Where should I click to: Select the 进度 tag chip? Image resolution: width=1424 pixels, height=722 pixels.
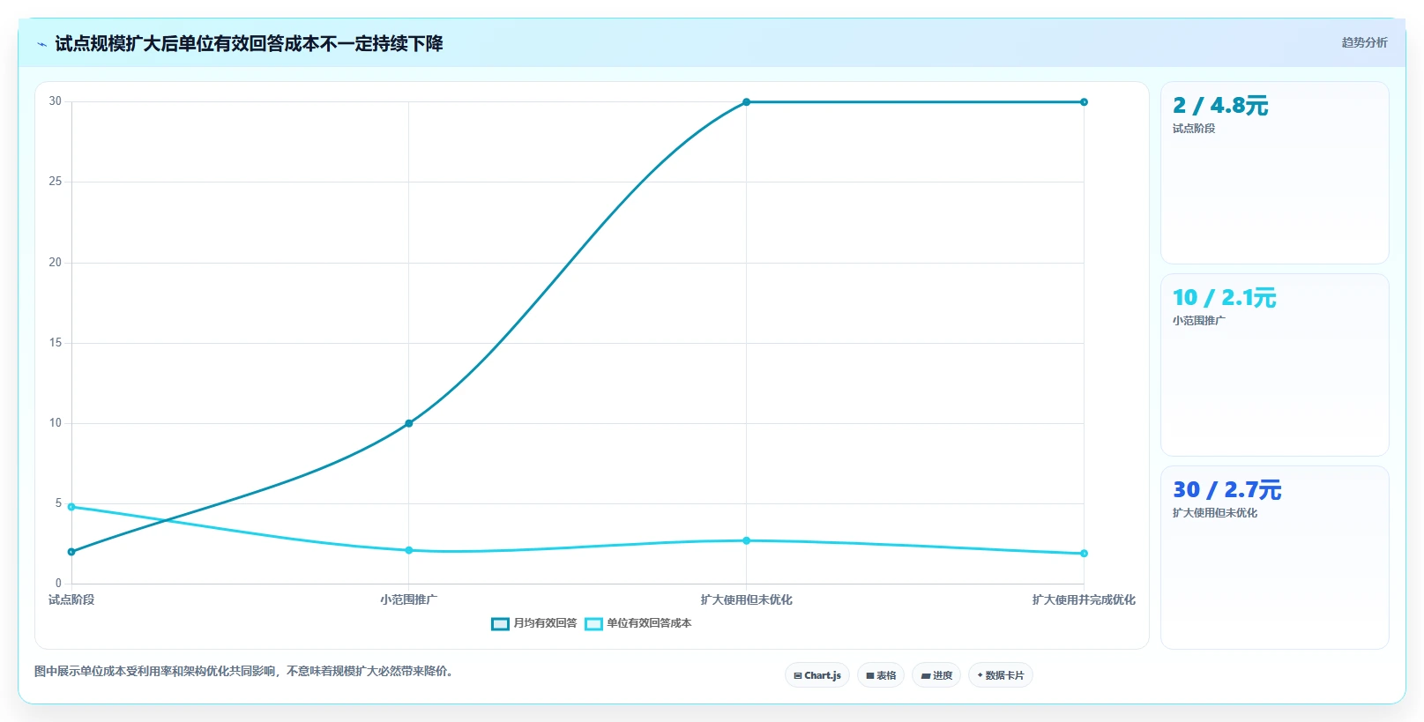coord(936,675)
